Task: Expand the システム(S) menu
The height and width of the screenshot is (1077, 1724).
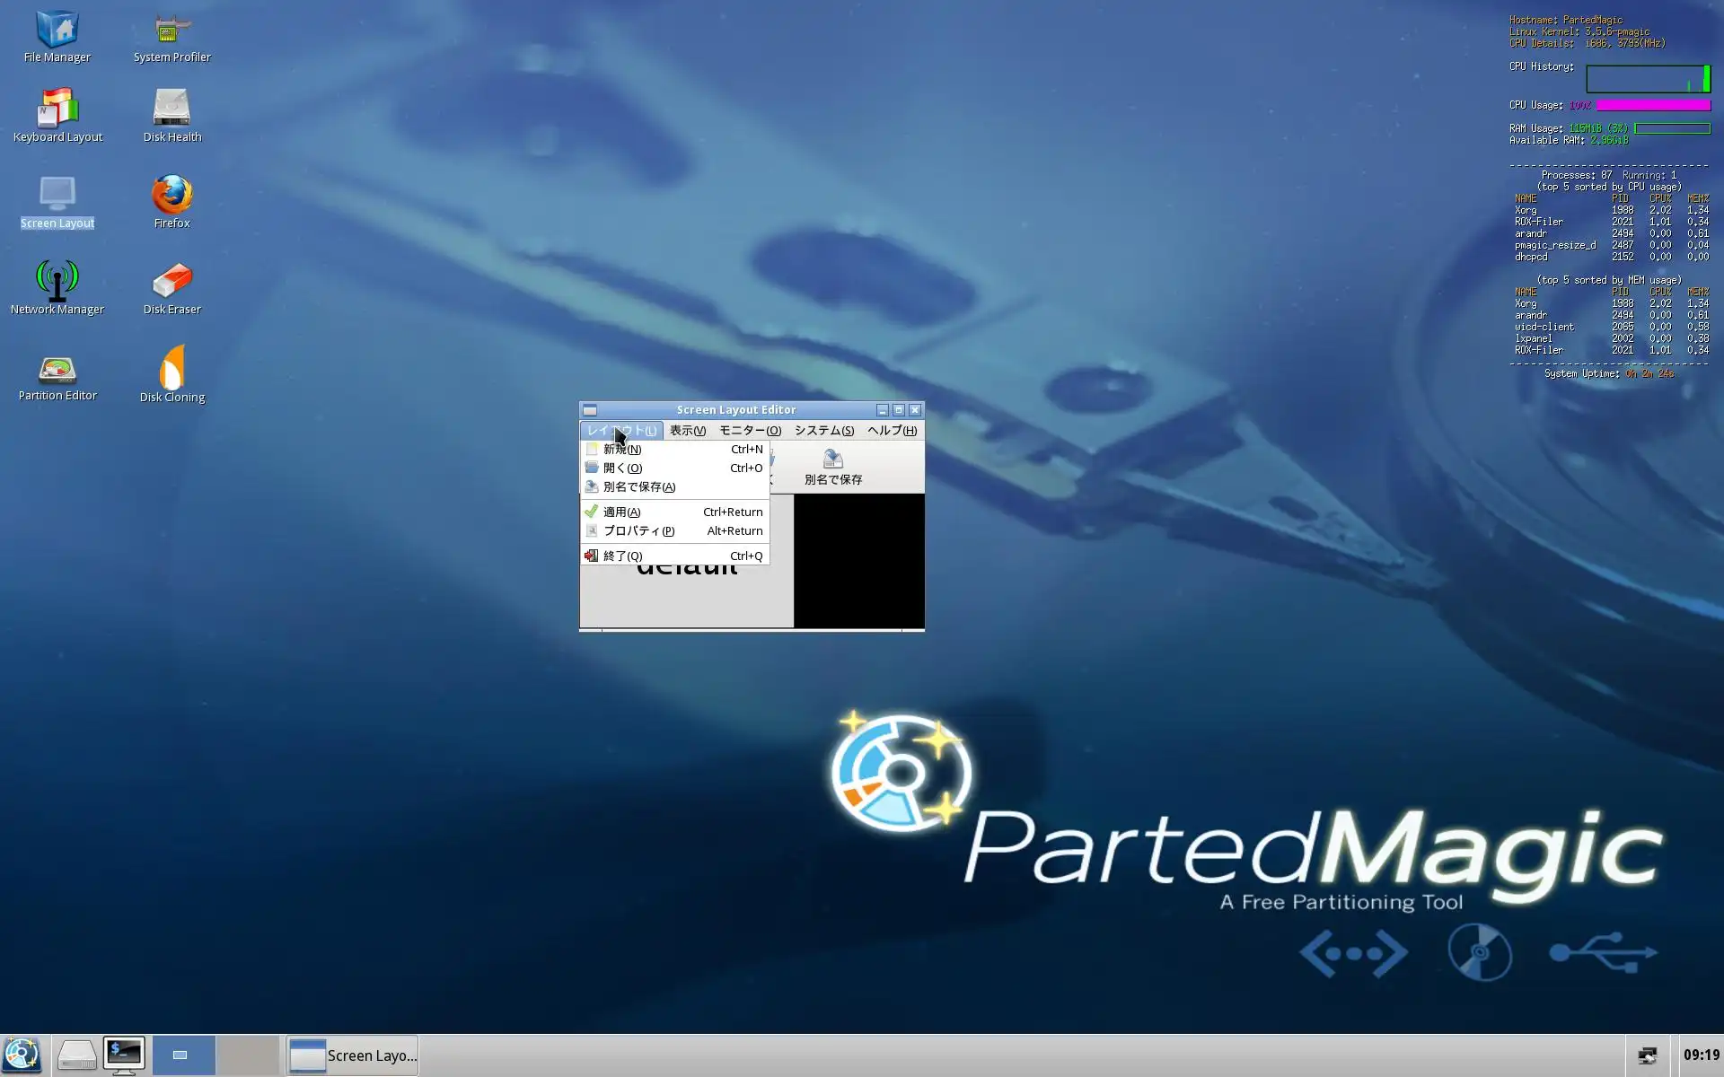Action: pos(823,431)
